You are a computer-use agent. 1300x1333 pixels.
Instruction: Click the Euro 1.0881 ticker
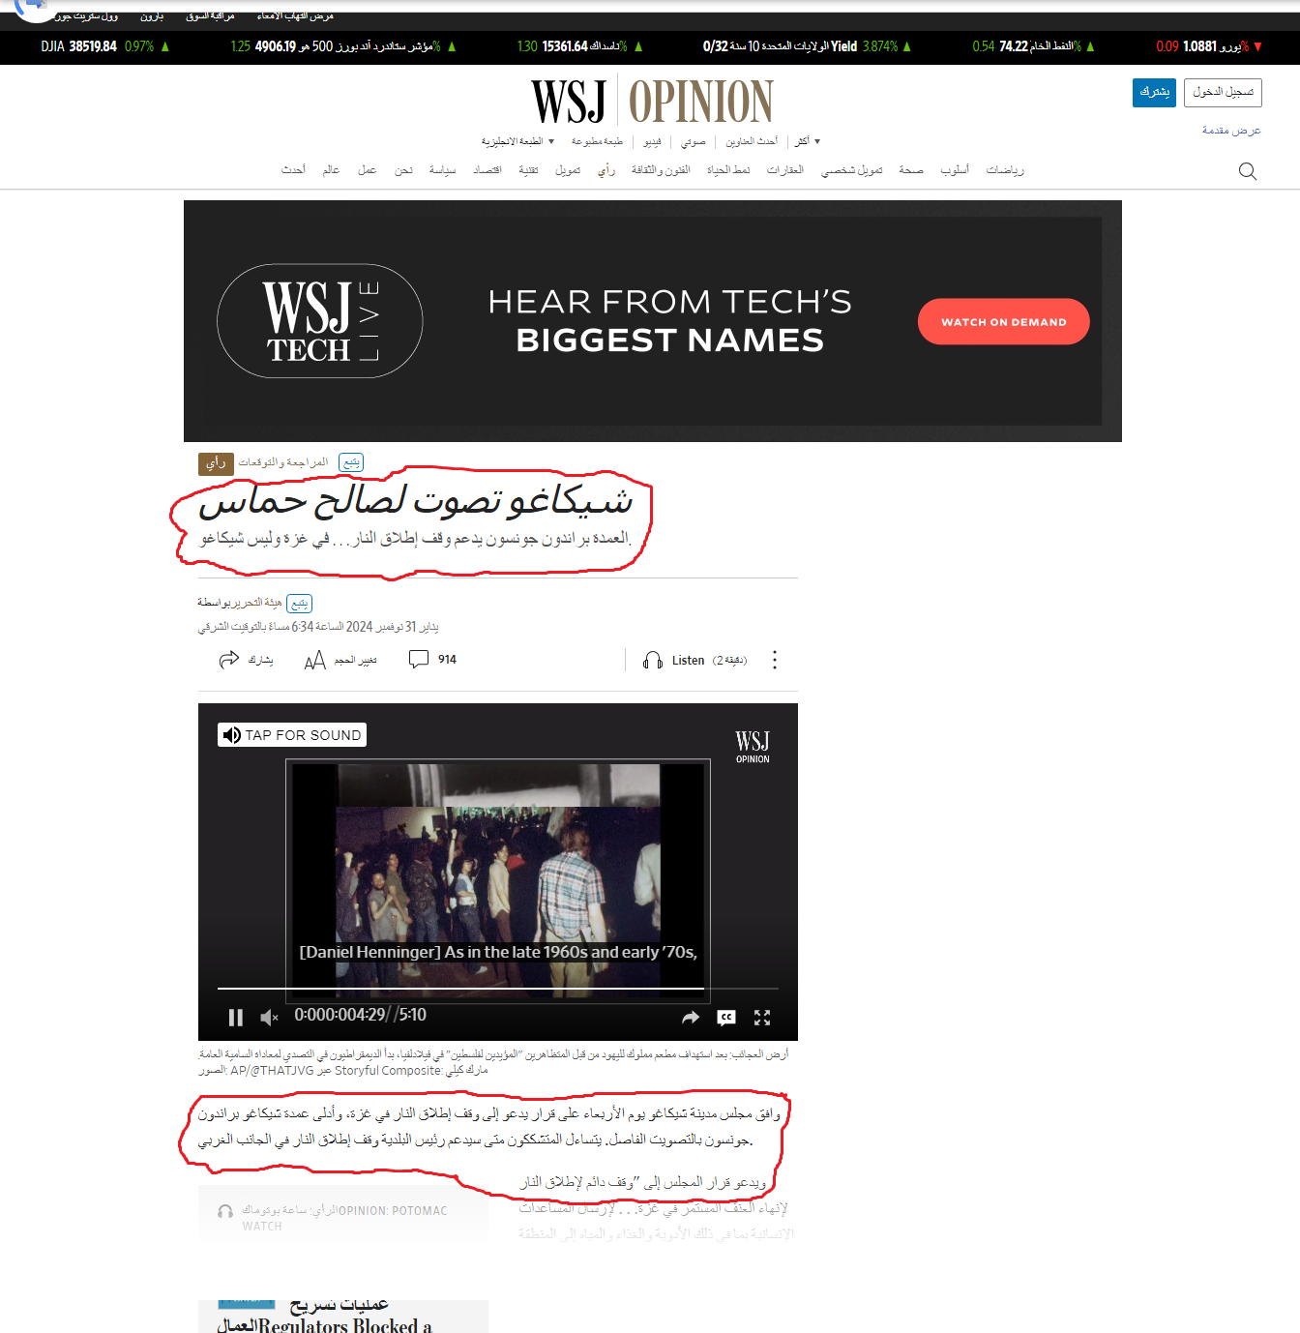click(x=1209, y=46)
